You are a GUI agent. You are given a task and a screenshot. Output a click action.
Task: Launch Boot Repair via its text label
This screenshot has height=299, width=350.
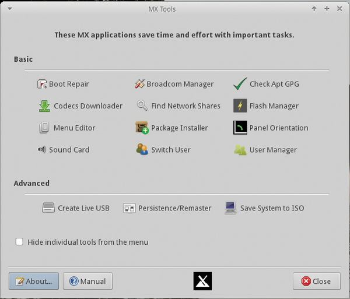coord(69,84)
